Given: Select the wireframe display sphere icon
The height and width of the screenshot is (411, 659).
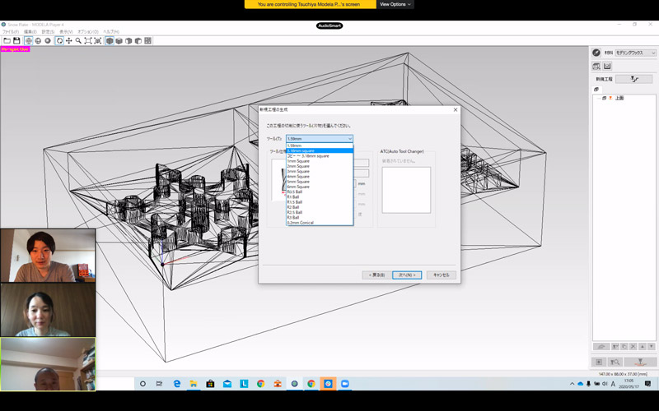Looking at the screenshot, I should pos(29,40).
